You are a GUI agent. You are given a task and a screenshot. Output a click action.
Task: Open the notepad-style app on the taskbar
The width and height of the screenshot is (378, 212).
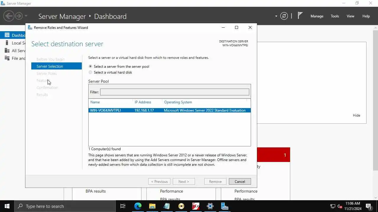pyautogui.click(x=167, y=206)
